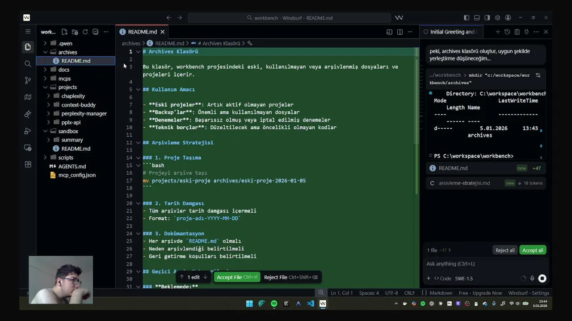Open Windsurf settings gear in title bar

pyautogui.click(x=497, y=18)
